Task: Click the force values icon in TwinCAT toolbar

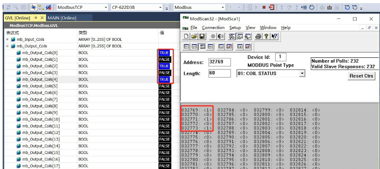Action: click(x=330, y=7)
